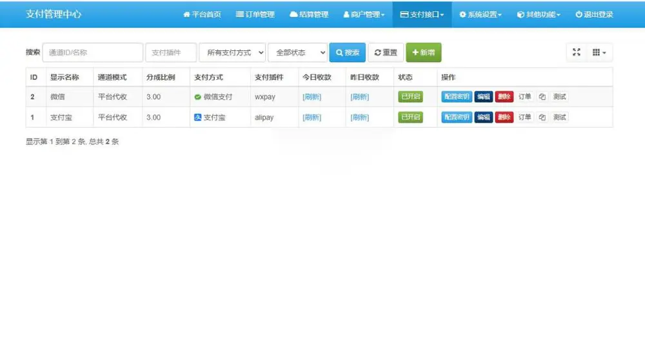Focus the 通道ID/名称 search field
645x339 pixels.
(x=92, y=53)
